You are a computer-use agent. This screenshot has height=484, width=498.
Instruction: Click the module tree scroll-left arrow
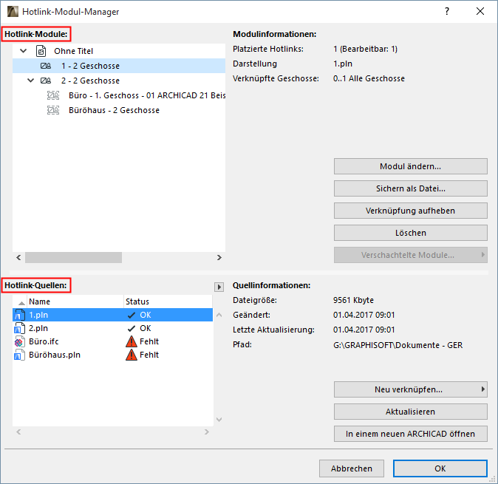pyautogui.click(x=18, y=258)
